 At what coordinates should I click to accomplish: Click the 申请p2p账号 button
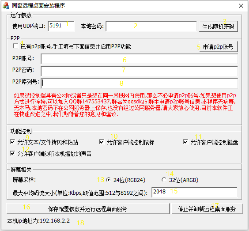(219, 47)
